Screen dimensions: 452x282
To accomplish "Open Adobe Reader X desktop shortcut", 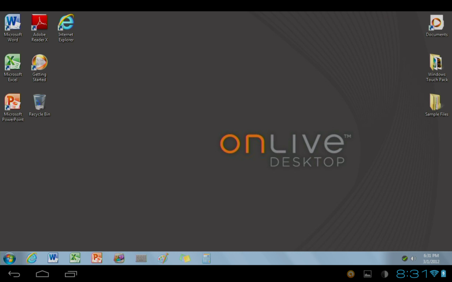I will tap(39, 28).
